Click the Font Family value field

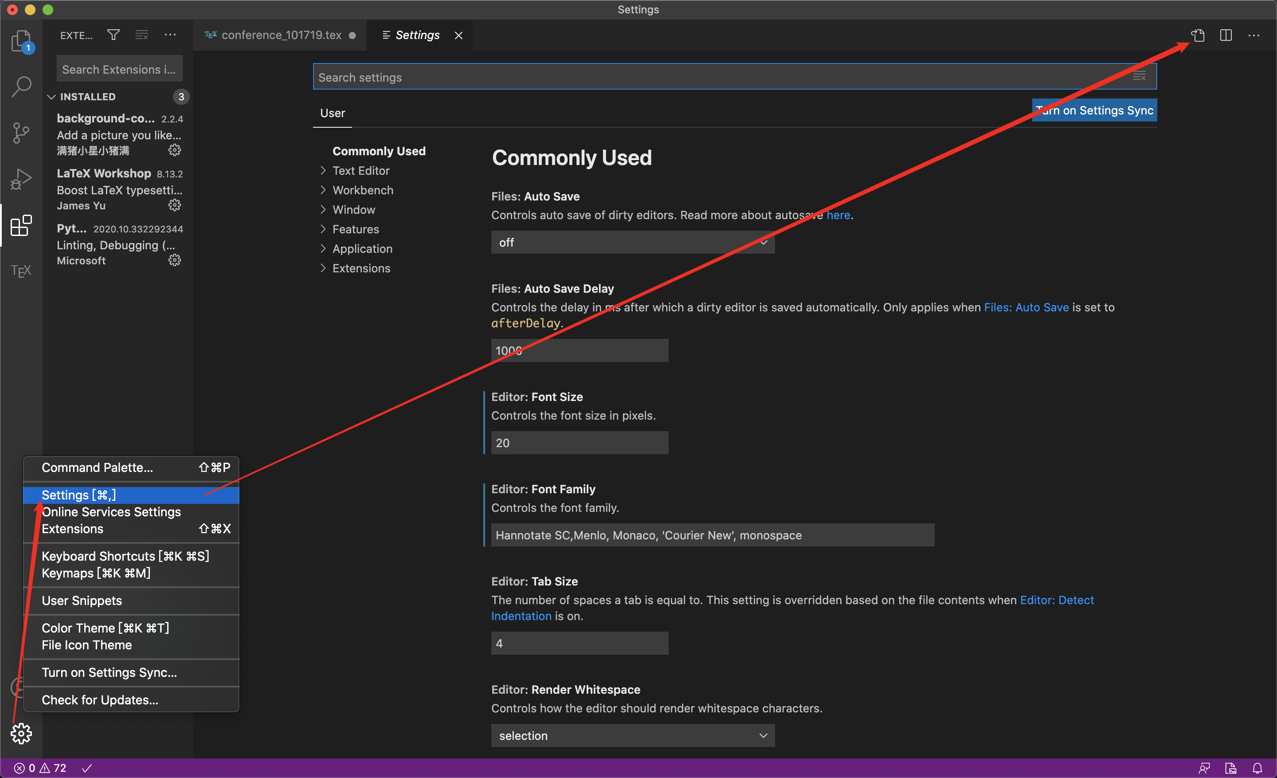coord(713,535)
